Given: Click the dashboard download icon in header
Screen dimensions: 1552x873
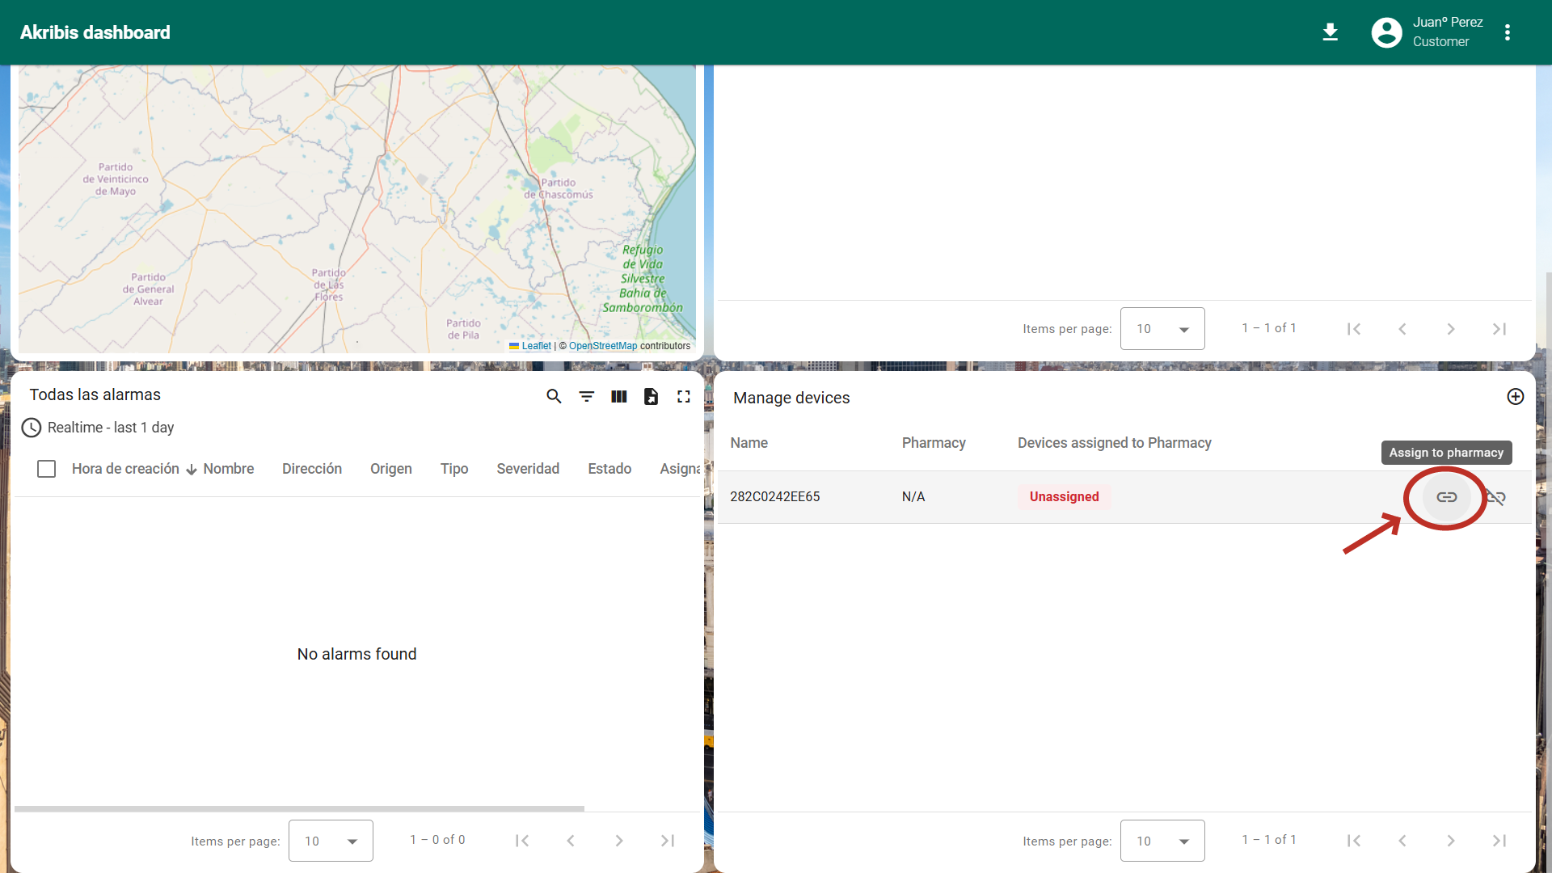Looking at the screenshot, I should click(x=1330, y=32).
